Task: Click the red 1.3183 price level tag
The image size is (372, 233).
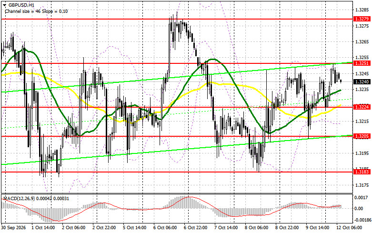Action: tap(362, 172)
